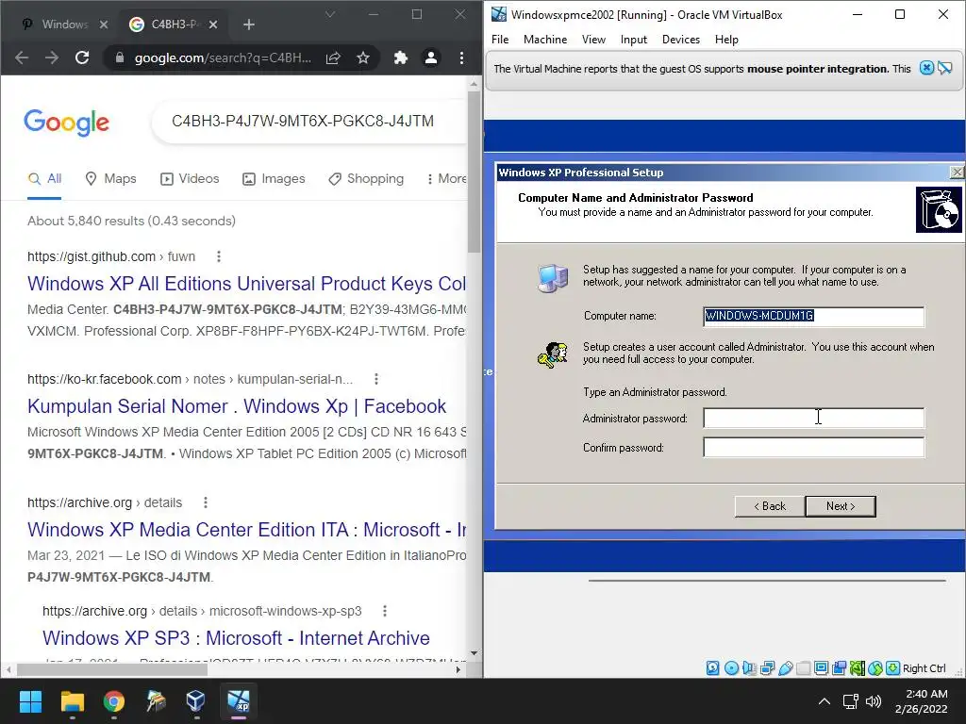Click VirtualBox keyboard capture arrow icon
Viewport: 966px width, 724px height.
(892, 668)
